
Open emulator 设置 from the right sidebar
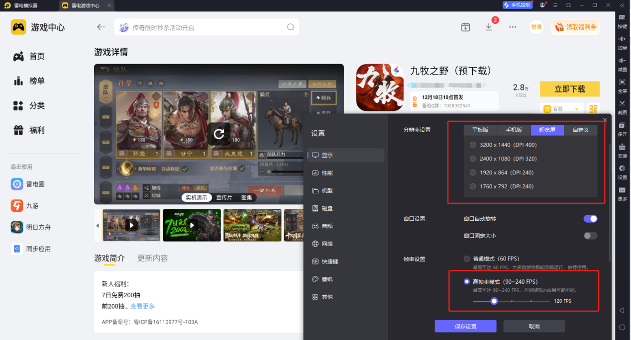[622, 171]
